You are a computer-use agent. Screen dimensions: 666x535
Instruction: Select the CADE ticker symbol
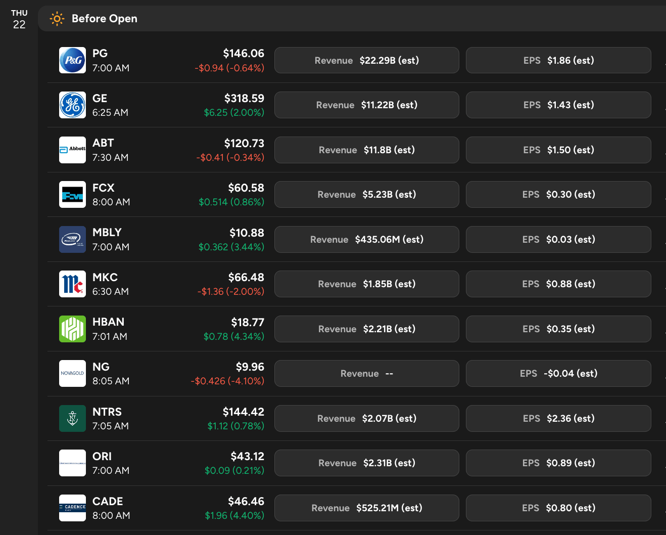coord(108,501)
